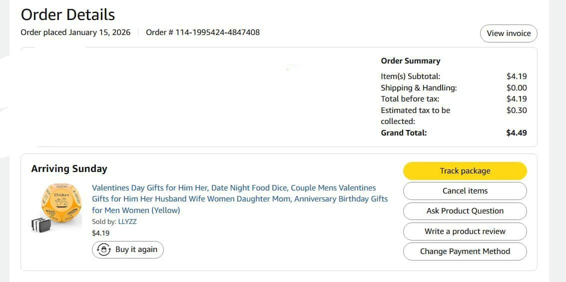The width and height of the screenshot is (566, 282).
Task: Click the order number 114-1995424-4847408
Action: (x=217, y=32)
